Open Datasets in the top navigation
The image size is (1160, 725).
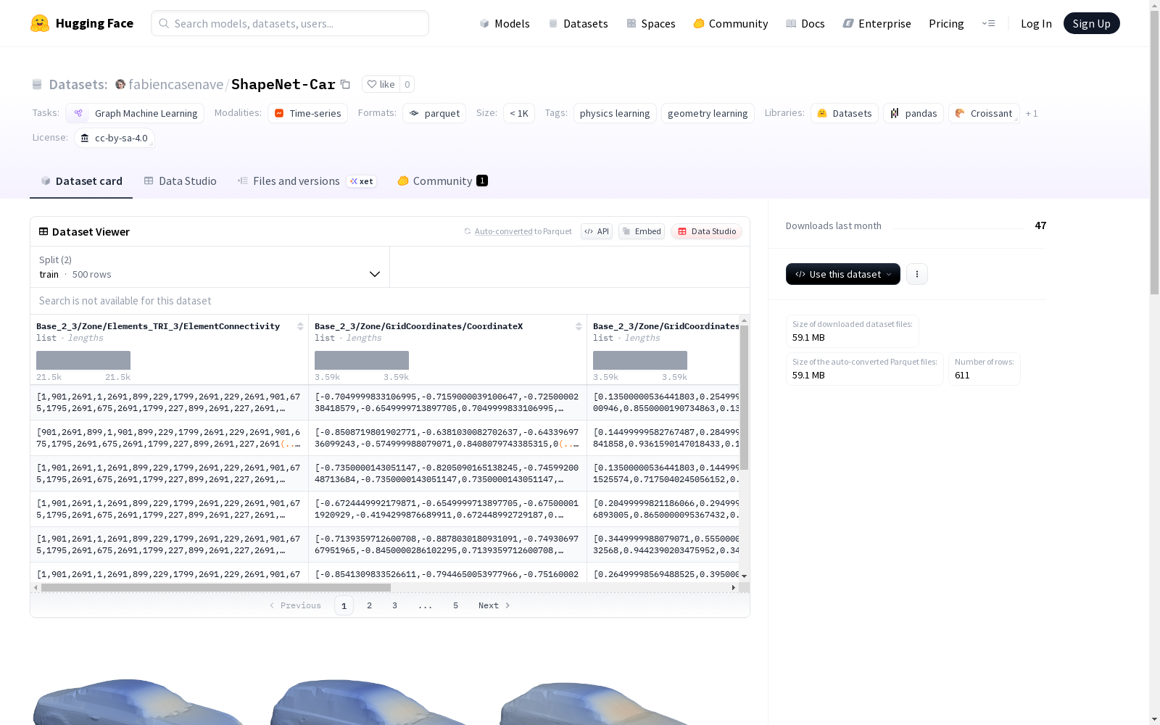tap(578, 23)
